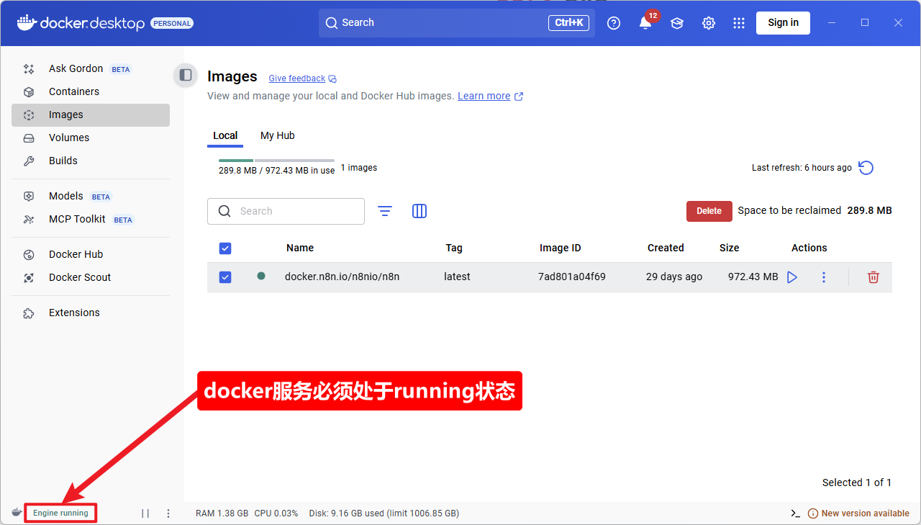This screenshot has height=525, width=921.
Task: Open the Learning center graduation cap icon
Action: (x=677, y=23)
